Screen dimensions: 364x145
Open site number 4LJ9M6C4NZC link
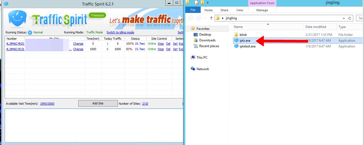(15, 44)
